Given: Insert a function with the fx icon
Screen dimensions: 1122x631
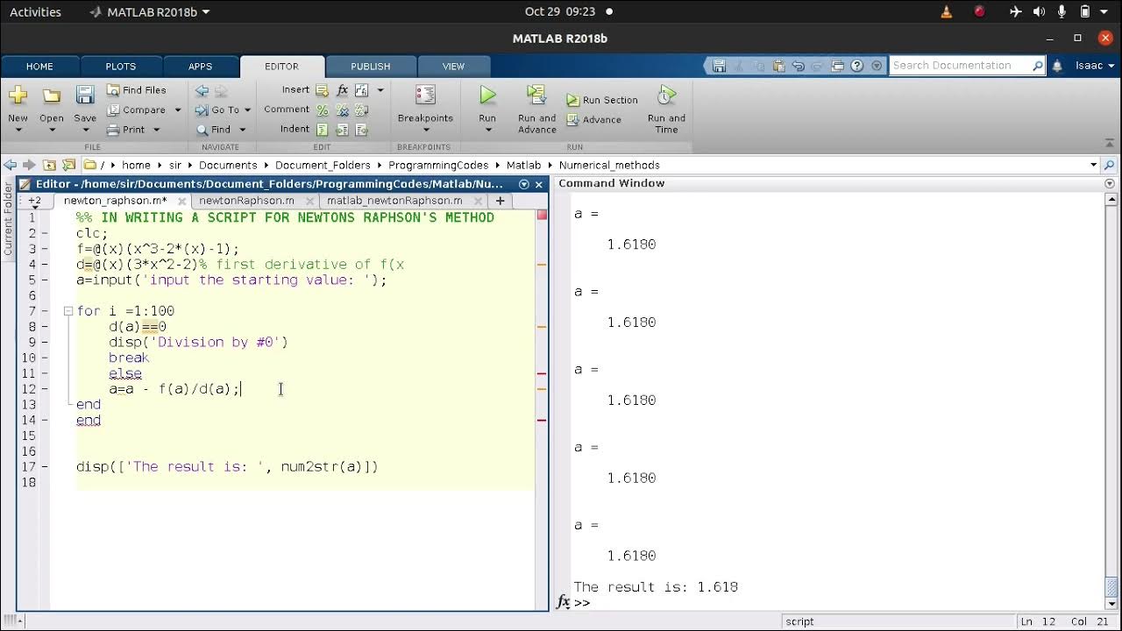Looking at the screenshot, I should [342, 90].
